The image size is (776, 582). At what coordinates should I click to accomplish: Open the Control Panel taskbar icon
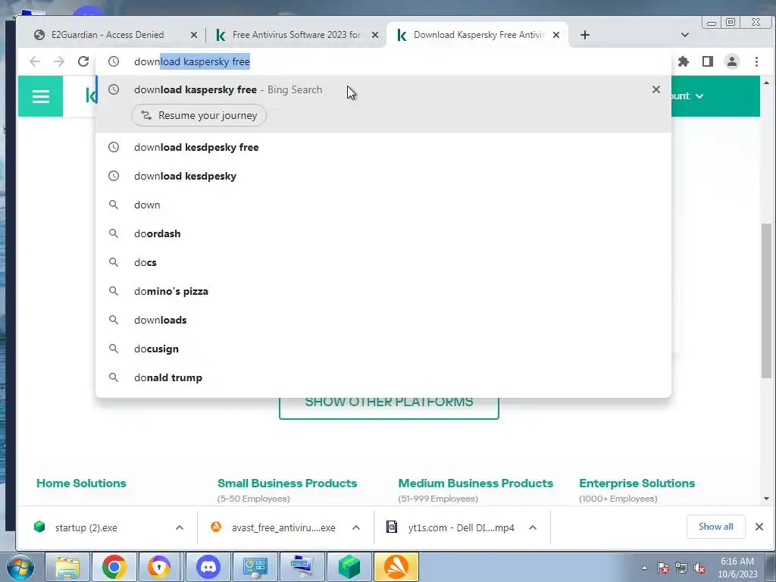point(255,567)
